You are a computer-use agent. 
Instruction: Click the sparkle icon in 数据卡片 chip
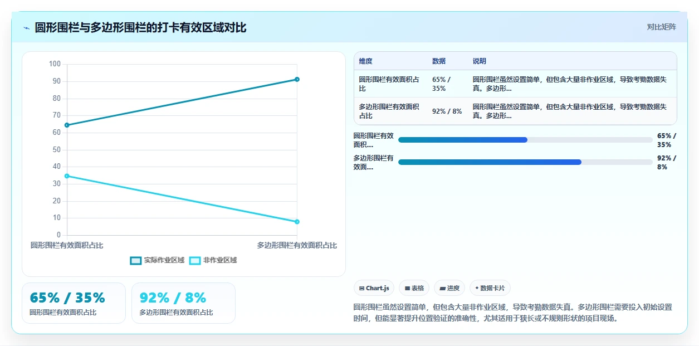[477, 289]
